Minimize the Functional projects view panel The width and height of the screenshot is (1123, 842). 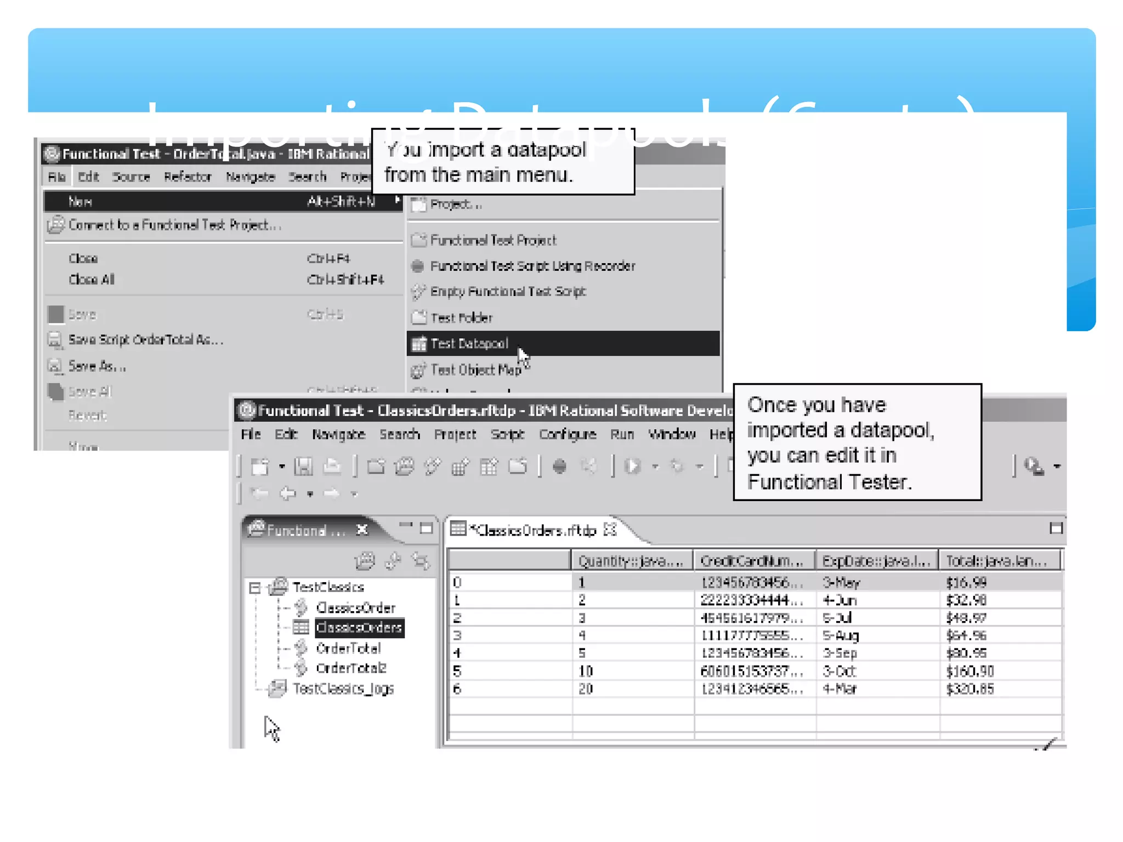click(x=406, y=525)
